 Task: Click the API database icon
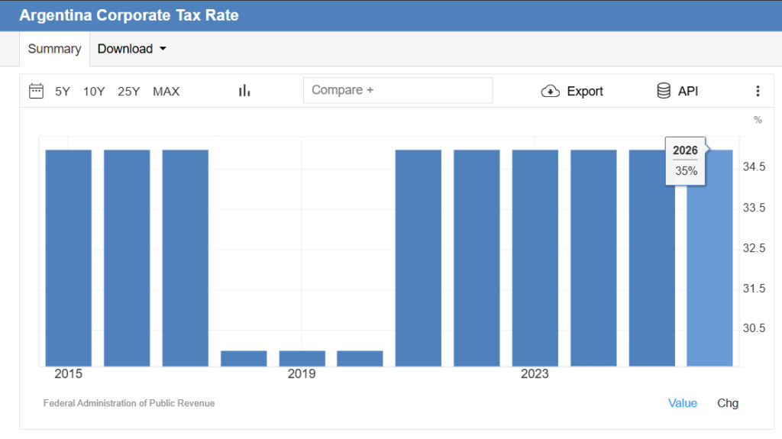pos(664,91)
